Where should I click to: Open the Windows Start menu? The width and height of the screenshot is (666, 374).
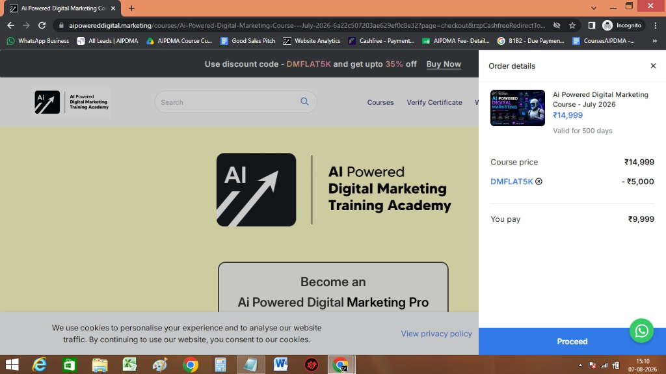[x=12, y=365]
